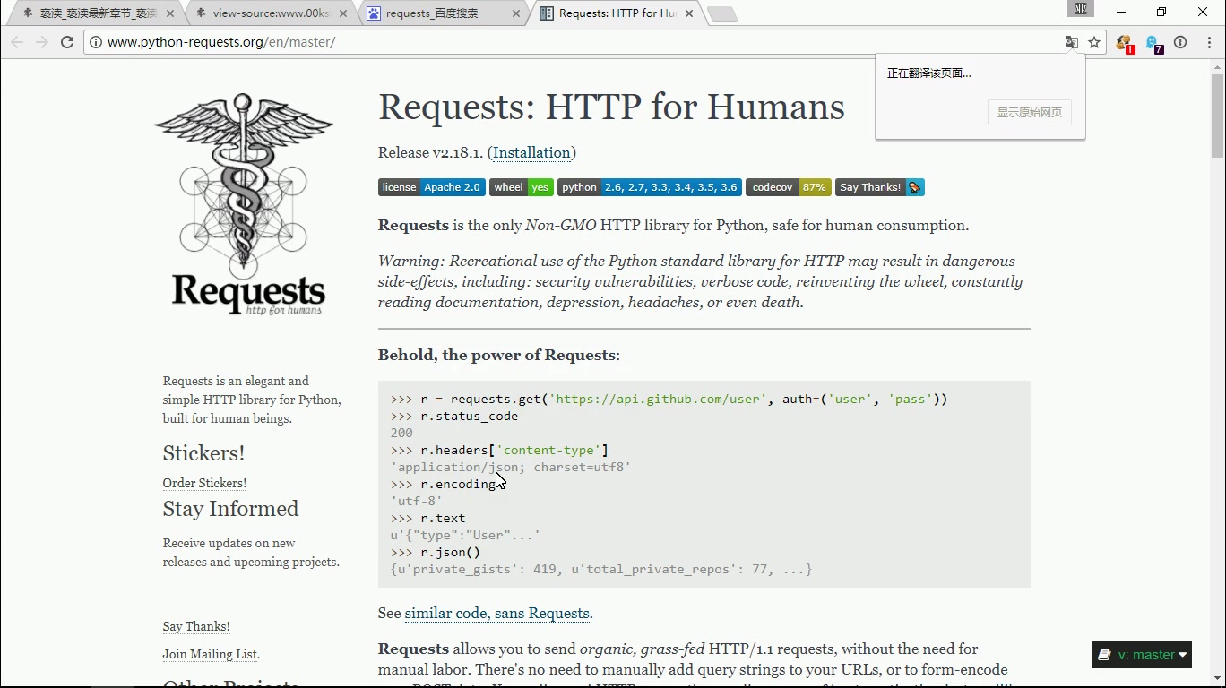1226x688 pixels.
Task: Click the translate extension with red badge 1
Action: (x=1124, y=42)
